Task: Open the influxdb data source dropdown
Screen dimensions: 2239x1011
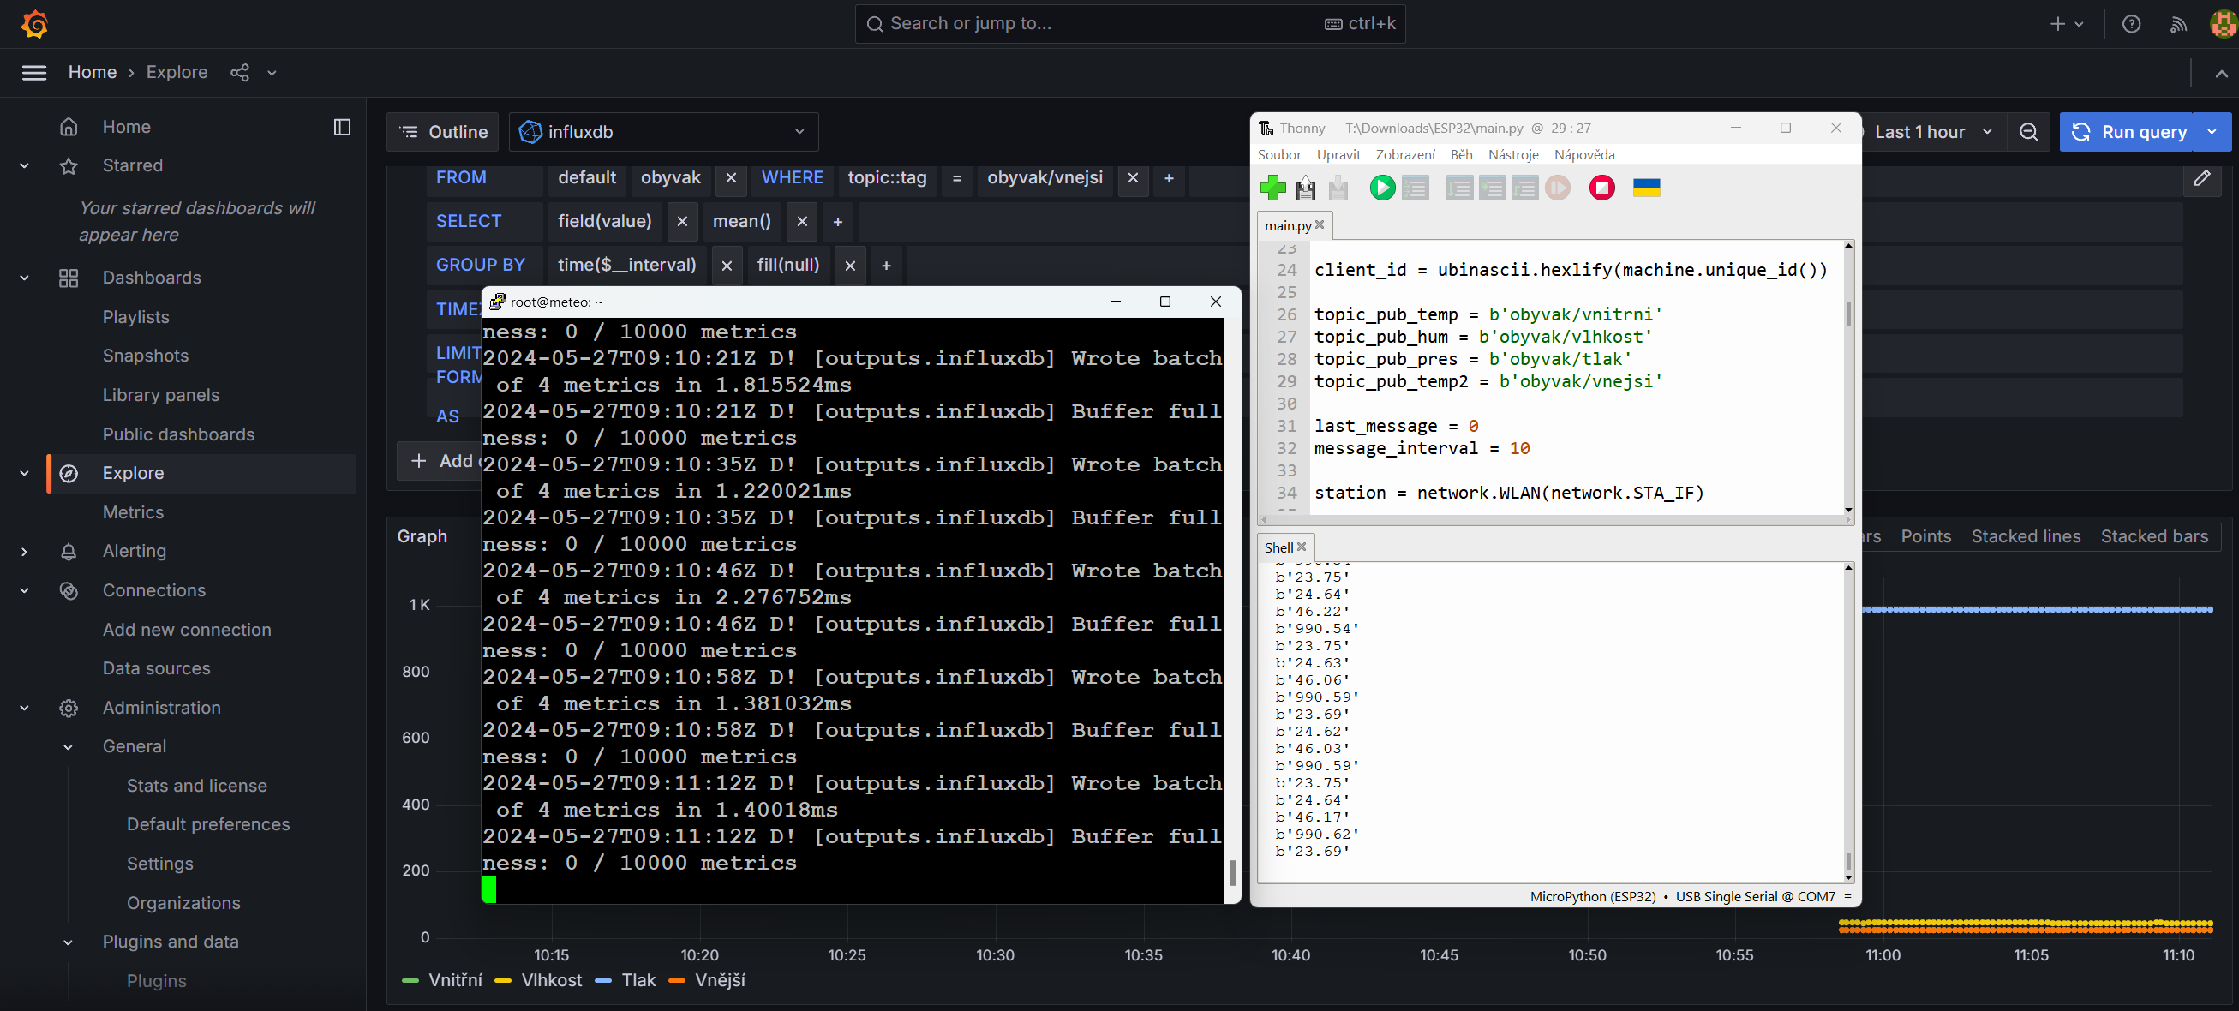Action: (663, 132)
